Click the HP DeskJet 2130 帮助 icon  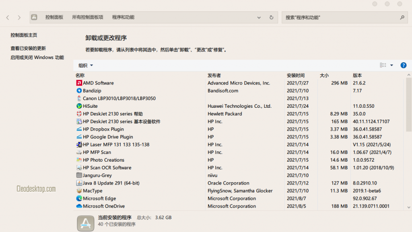pos(79,114)
